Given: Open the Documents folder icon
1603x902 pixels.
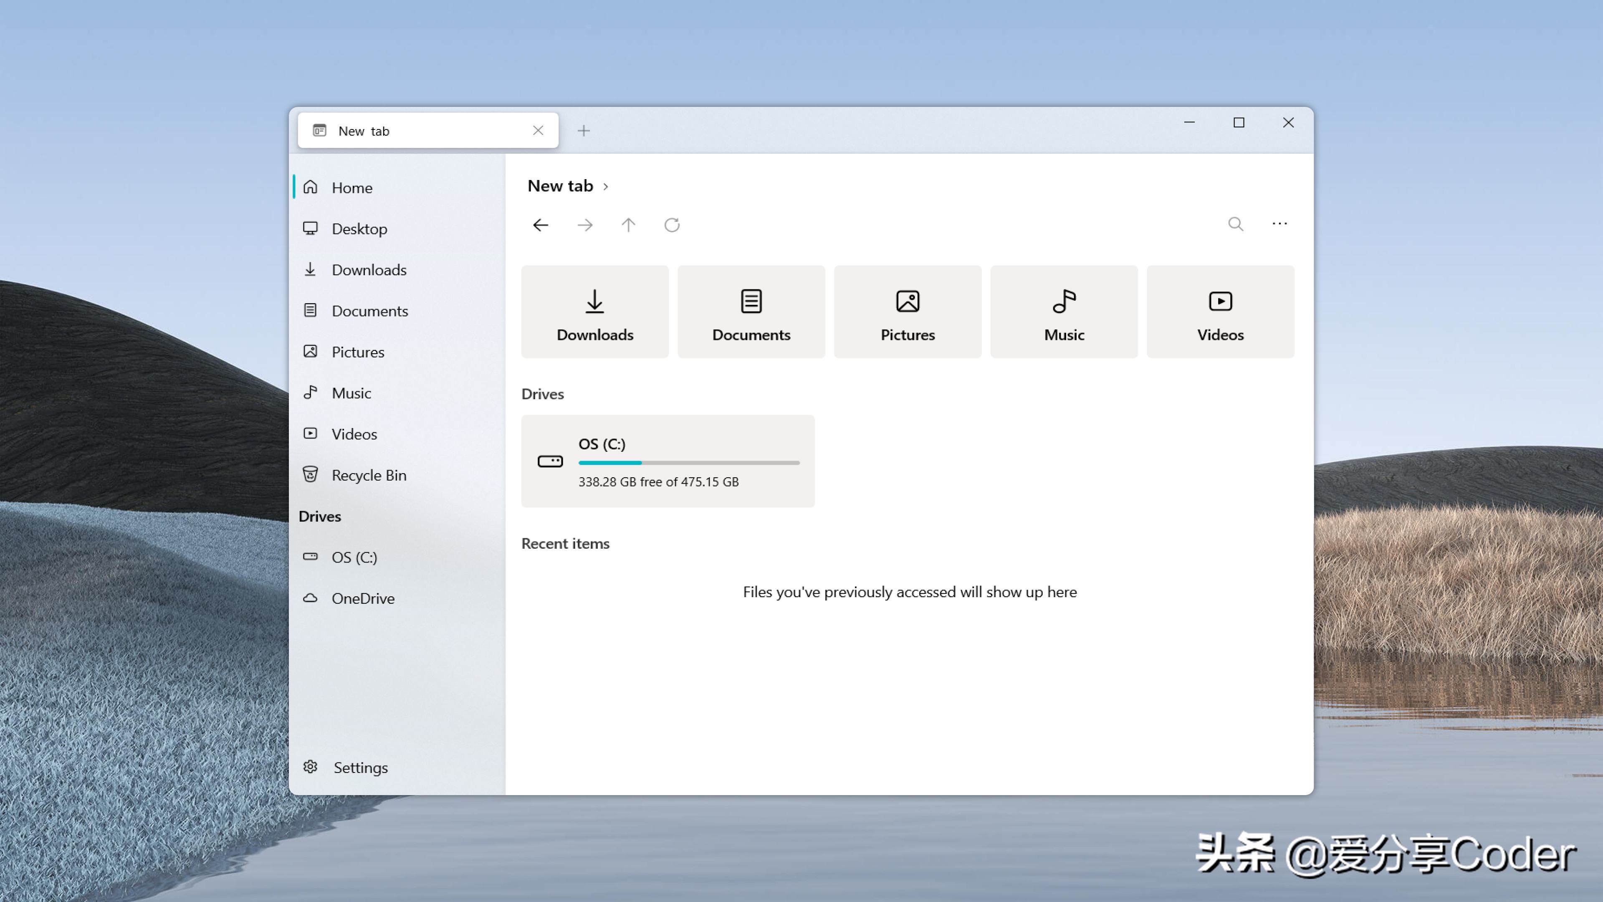Looking at the screenshot, I should point(751,312).
